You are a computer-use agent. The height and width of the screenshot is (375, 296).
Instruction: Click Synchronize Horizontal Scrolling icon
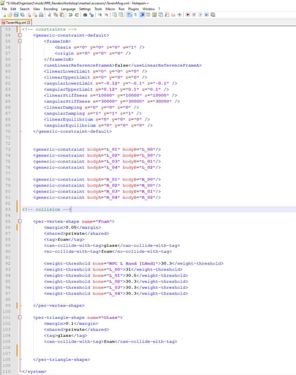pos(121,15)
